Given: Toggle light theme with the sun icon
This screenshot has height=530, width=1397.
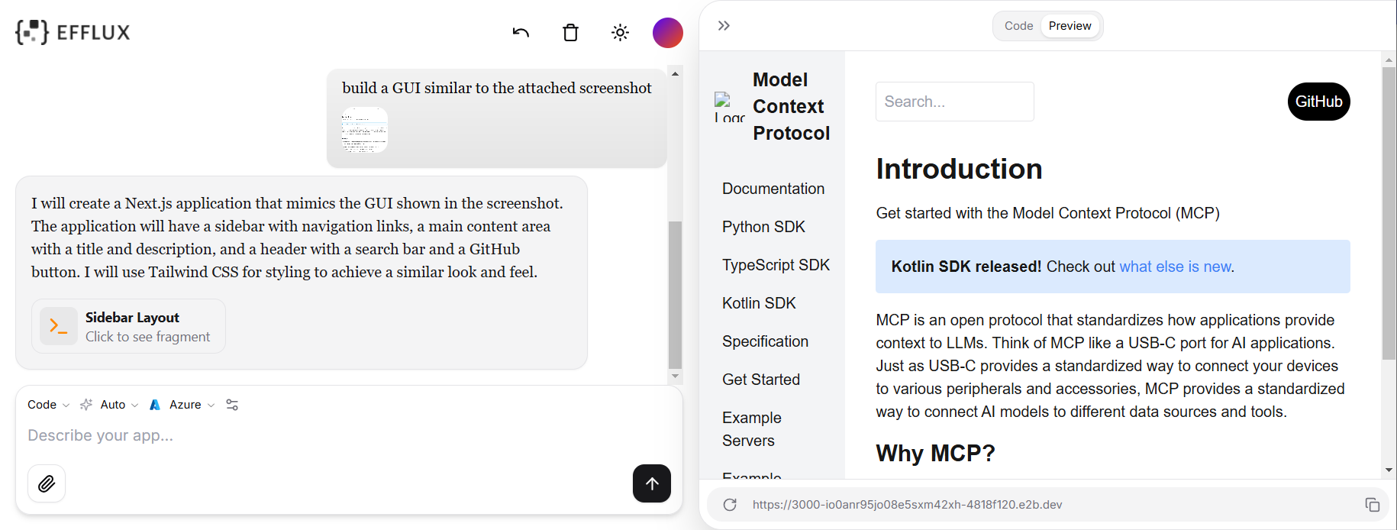Looking at the screenshot, I should click(620, 33).
